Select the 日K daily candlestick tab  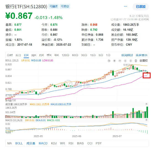(26, 55)
